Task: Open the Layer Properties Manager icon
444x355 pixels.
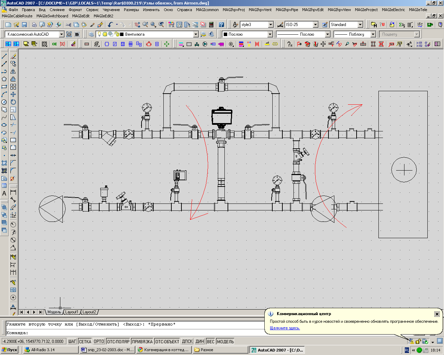Action: pyautogui.click(x=91, y=34)
